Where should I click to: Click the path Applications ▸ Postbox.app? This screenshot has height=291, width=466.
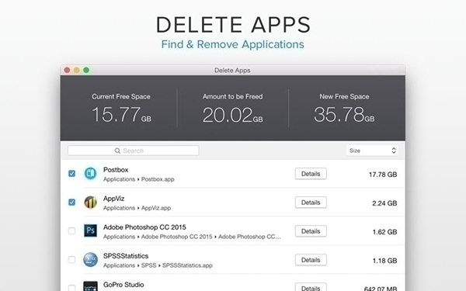[x=138, y=179]
